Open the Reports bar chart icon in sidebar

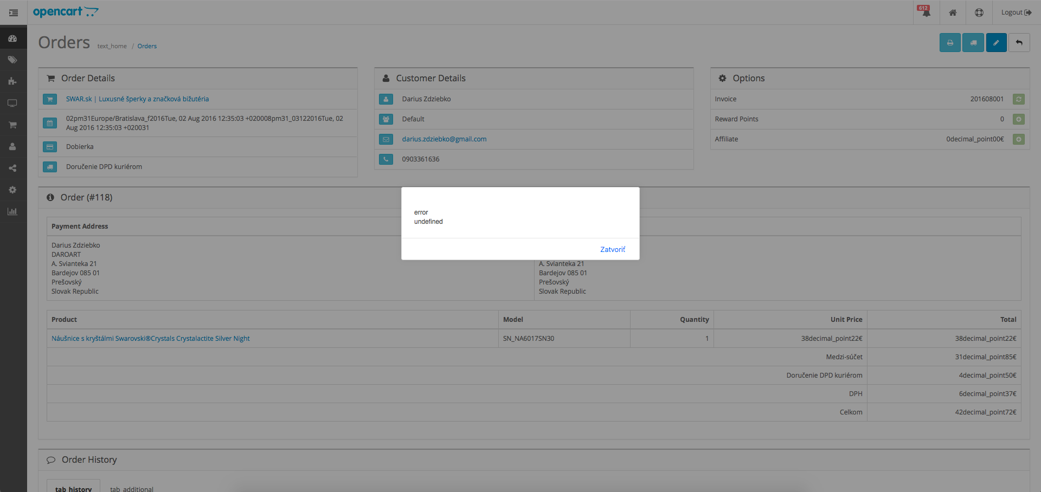pyautogui.click(x=12, y=211)
